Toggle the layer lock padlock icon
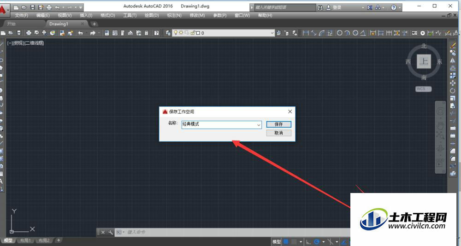 (193, 33)
